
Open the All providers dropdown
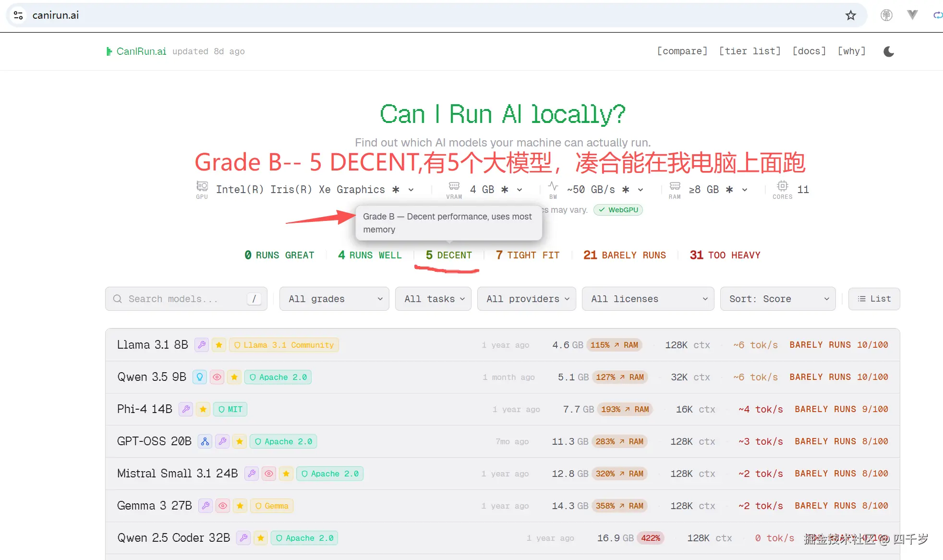(527, 299)
